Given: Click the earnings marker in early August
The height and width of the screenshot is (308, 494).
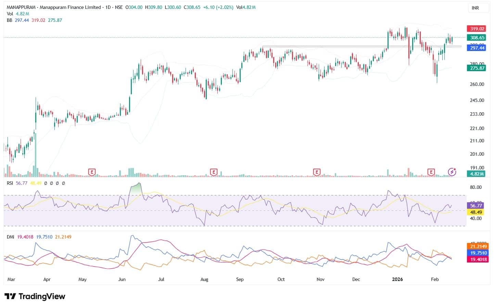Looking at the screenshot, I should (x=214, y=172).
